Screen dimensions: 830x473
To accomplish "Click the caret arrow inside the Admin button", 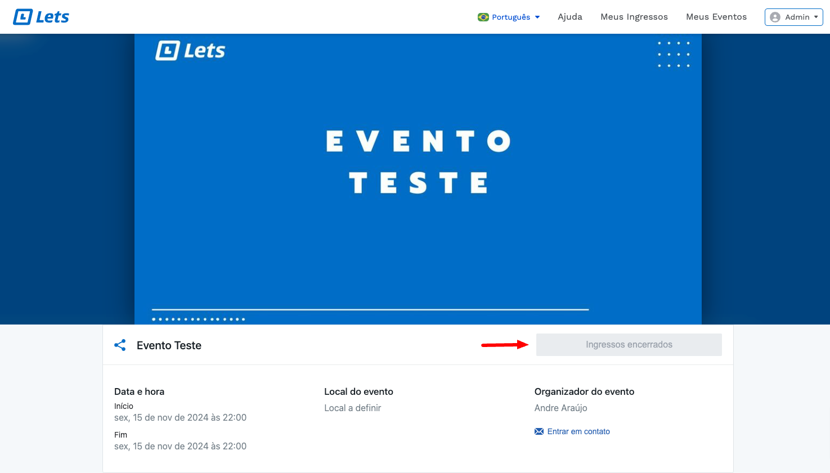I will [x=816, y=17].
